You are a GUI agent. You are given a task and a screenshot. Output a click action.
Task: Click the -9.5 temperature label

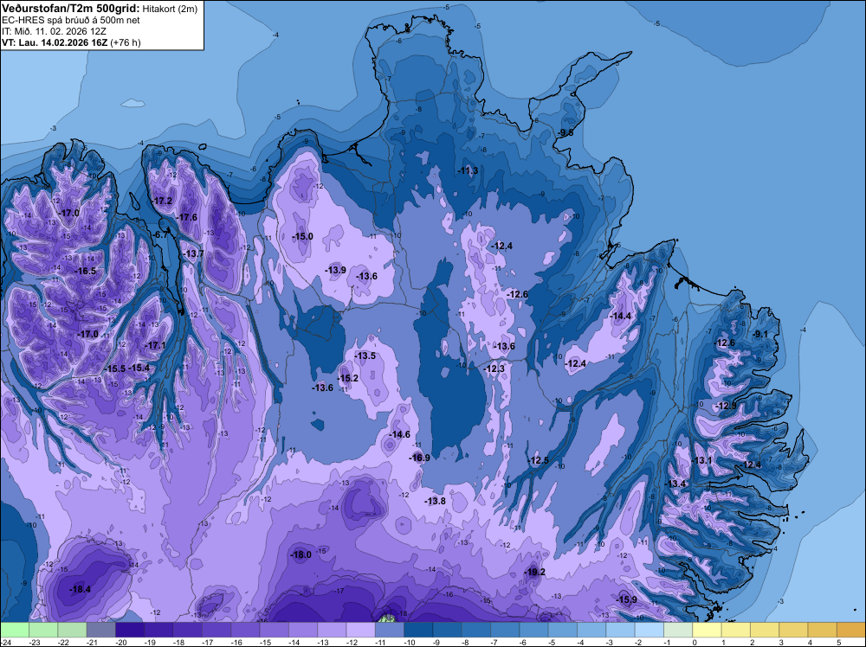pos(565,133)
